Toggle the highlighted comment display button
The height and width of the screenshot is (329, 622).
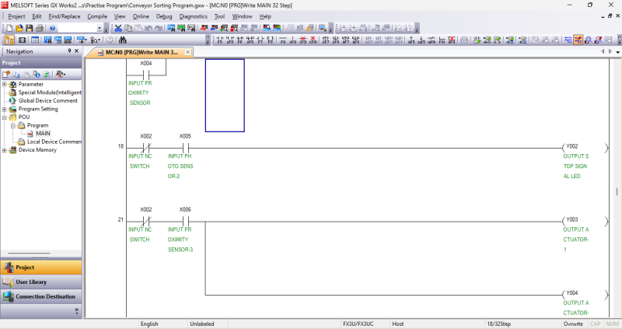(578, 40)
